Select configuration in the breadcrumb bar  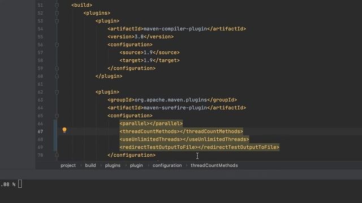167,165
